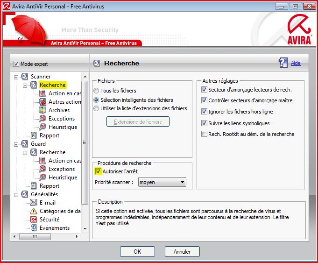This screenshot has height=263, width=318.
Task: Open Scanner Heuristique settings
Action: pos(63,127)
